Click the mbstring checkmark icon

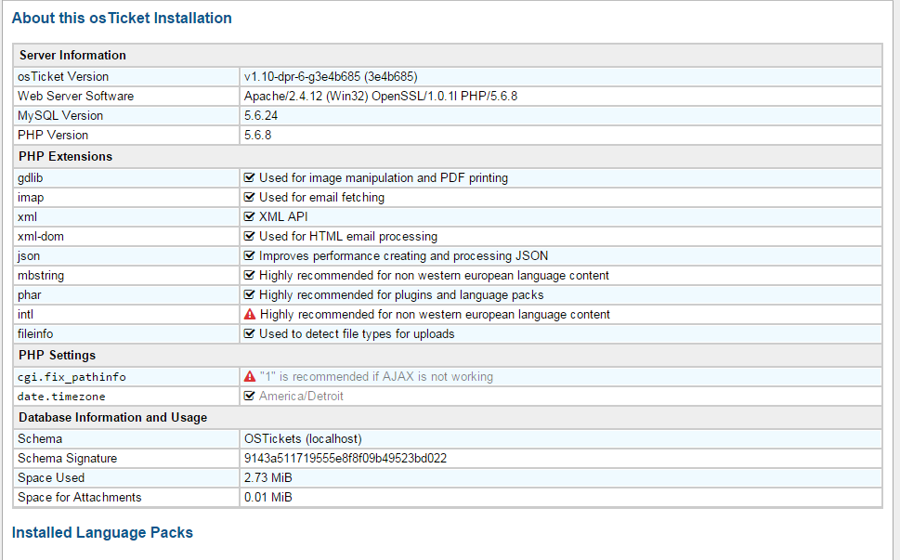(x=249, y=275)
